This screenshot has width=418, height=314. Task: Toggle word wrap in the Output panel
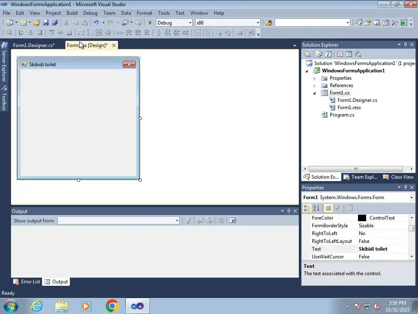[x=233, y=220]
